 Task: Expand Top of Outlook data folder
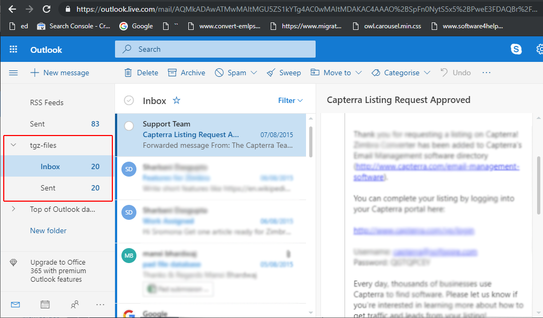(x=14, y=209)
